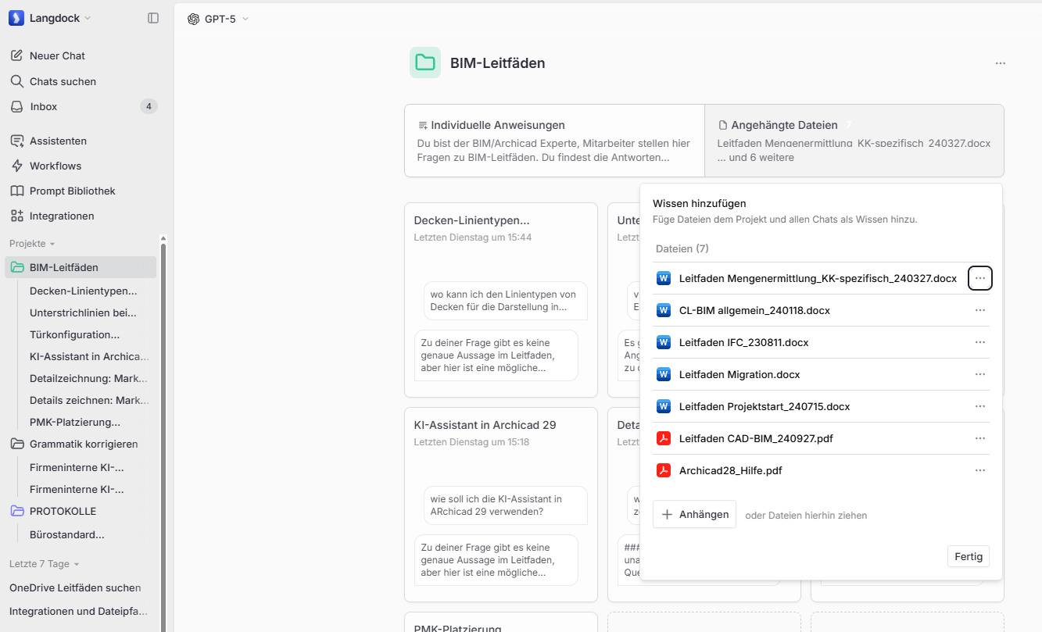Open the Grammatik korrigieren project
This screenshot has height=632, width=1042.
click(84, 444)
